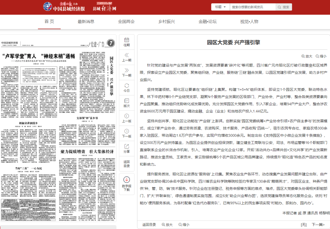The image size is (330, 229).
Task: Open the 创新宣讲润儒乡 article on page image
Action: [28, 123]
